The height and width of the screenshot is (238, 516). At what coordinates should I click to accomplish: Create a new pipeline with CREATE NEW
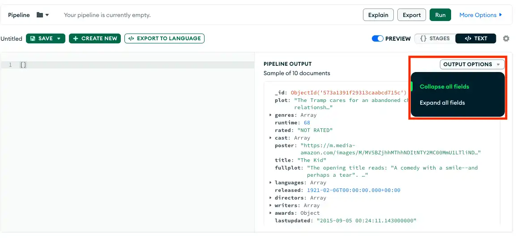95,39
